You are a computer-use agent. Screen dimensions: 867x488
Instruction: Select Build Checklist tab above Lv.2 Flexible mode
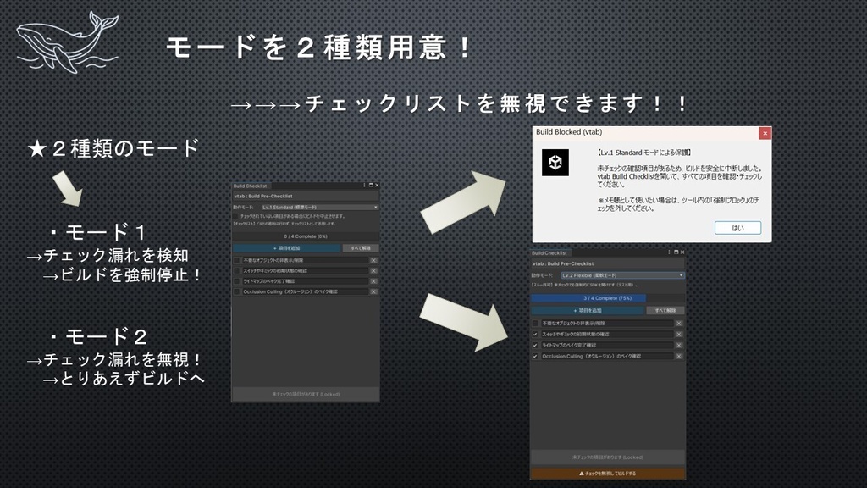click(x=549, y=252)
